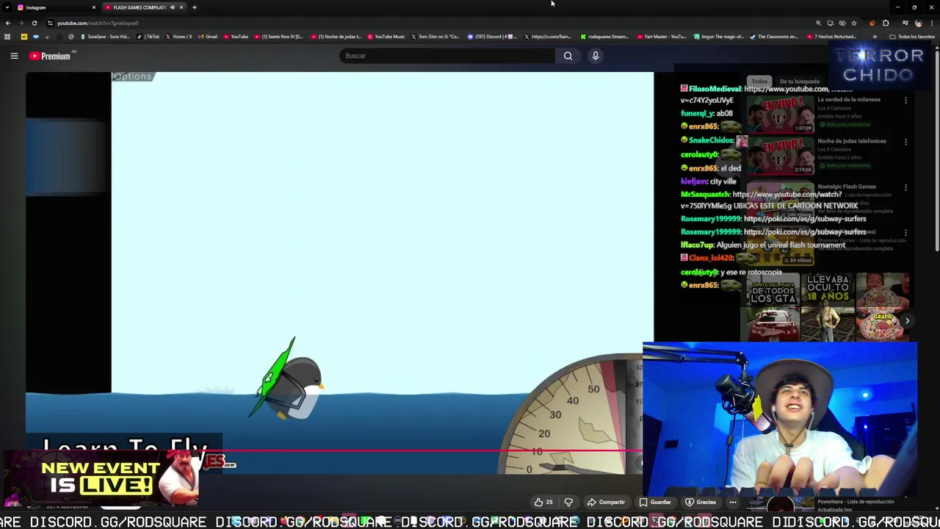Open the YouTube Music bookmark
This screenshot has width=940, height=529.
coord(386,37)
